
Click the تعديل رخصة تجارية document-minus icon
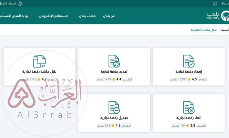click(x=114, y=107)
